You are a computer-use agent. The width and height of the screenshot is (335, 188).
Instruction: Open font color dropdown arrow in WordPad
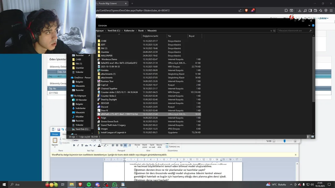point(102,145)
